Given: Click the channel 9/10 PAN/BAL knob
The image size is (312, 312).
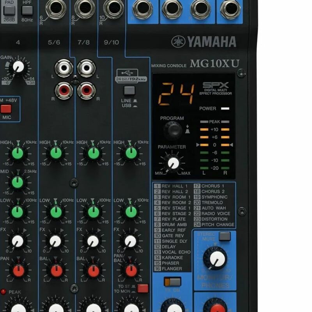Looking at the screenshot, I should pos(131,270).
